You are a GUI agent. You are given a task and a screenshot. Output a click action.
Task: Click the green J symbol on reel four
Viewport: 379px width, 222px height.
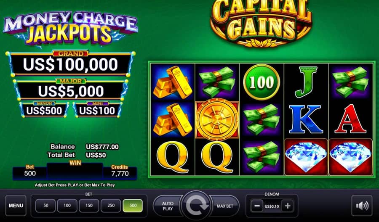pos(306,82)
